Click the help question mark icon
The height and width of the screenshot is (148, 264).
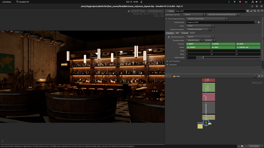point(262,11)
